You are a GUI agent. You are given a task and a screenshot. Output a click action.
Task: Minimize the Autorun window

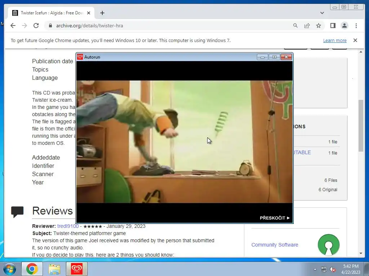coord(262,57)
